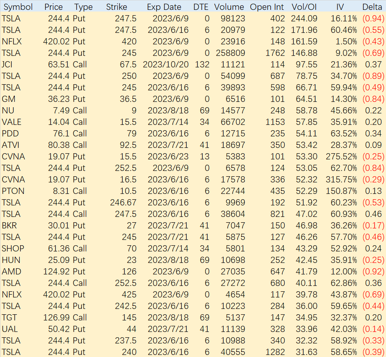Image resolution: width=386 pixels, height=357 pixels.
Task: Select the Symbol column header
Action: point(18,7)
